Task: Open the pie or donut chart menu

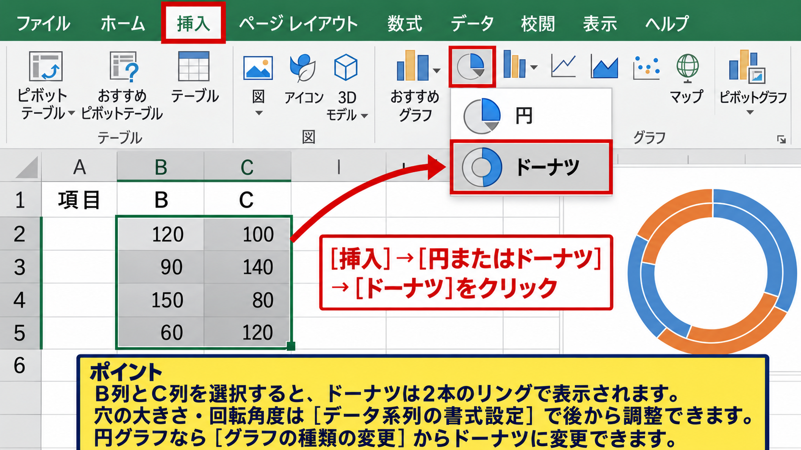Action: tap(472, 66)
